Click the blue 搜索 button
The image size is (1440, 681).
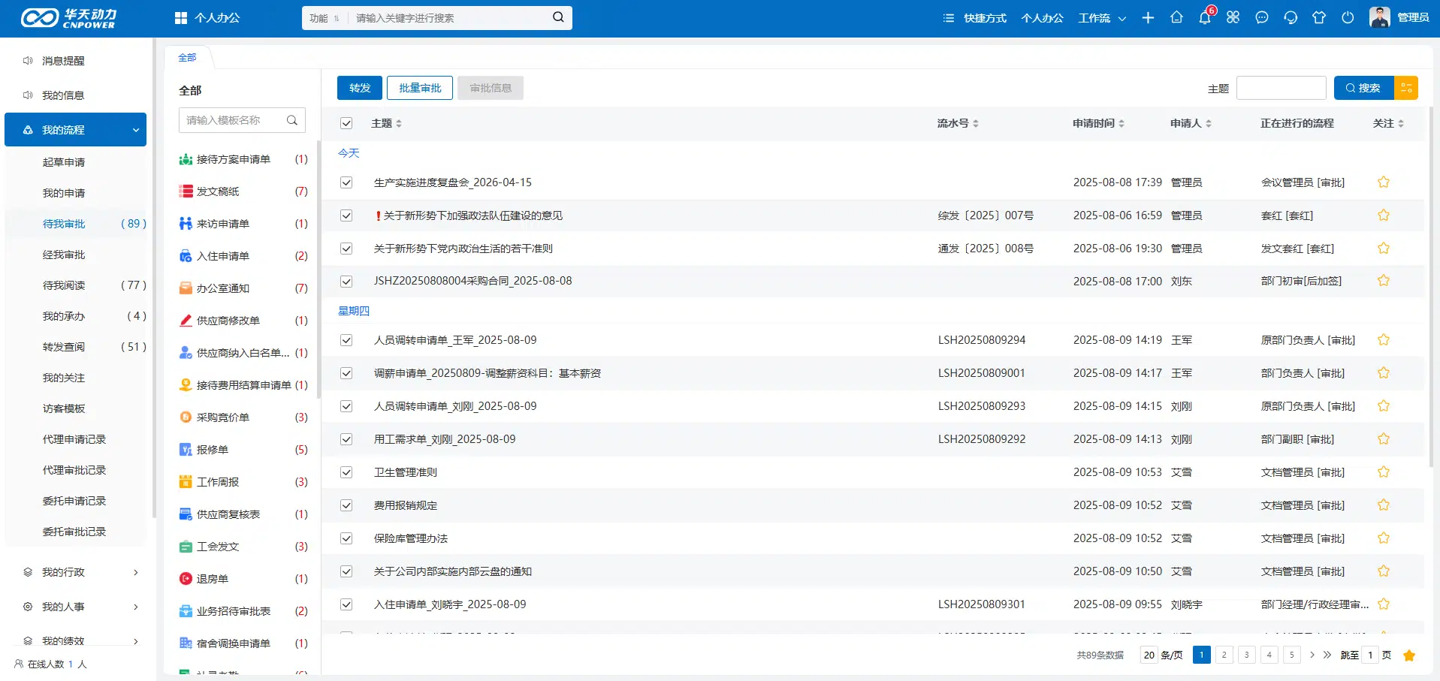click(1363, 88)
